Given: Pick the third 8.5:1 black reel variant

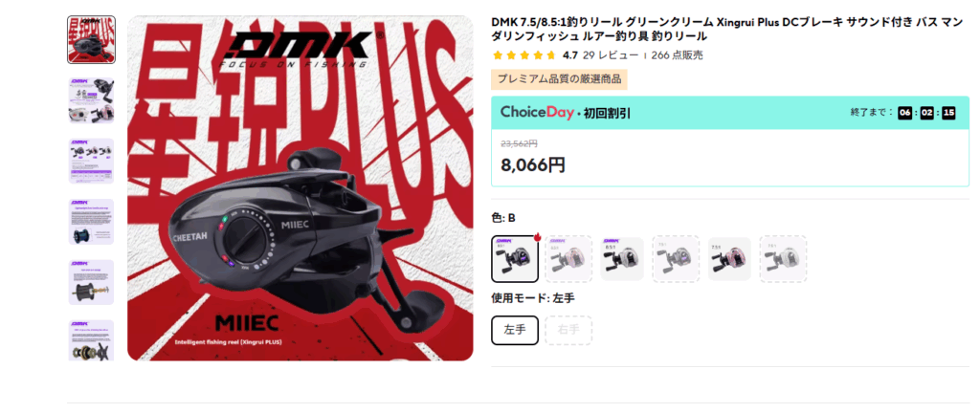Looking at the screenshot, I should [622, 259].
